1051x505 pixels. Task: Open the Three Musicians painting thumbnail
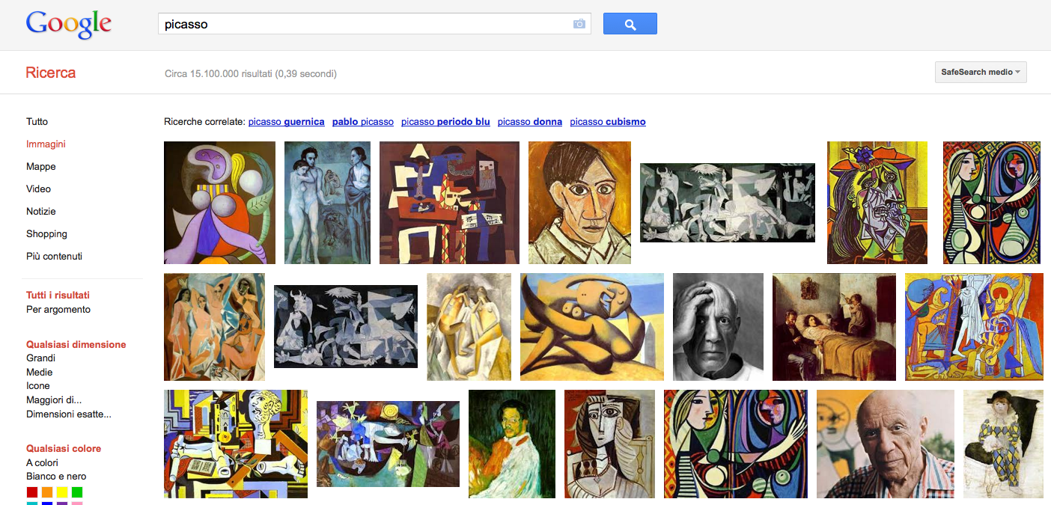click(x=449, y=203)
